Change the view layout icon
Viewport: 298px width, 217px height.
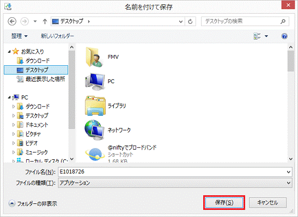pos(257,36)
